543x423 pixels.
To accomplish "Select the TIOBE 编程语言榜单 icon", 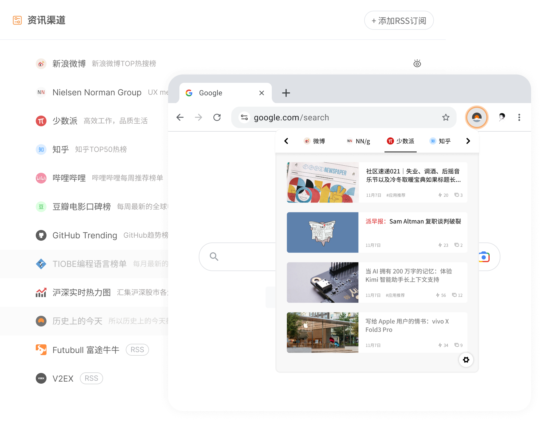I will click(x=41, y=264).
